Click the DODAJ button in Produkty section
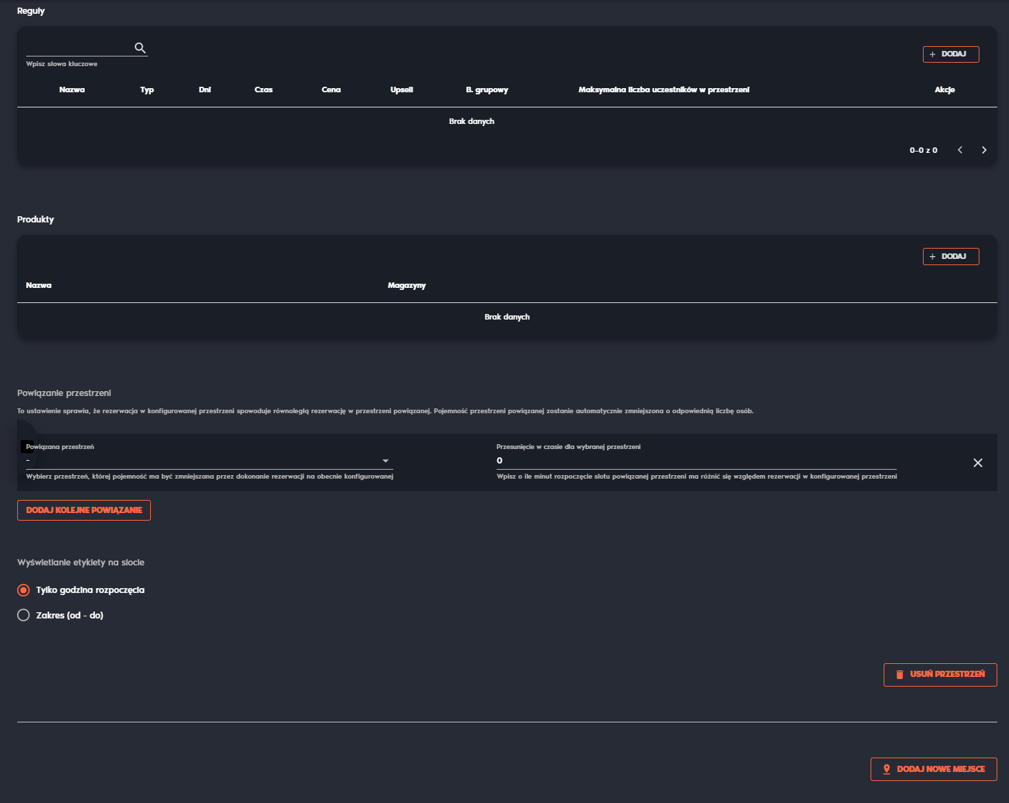1009x803 pixels. tap(950, 256)
